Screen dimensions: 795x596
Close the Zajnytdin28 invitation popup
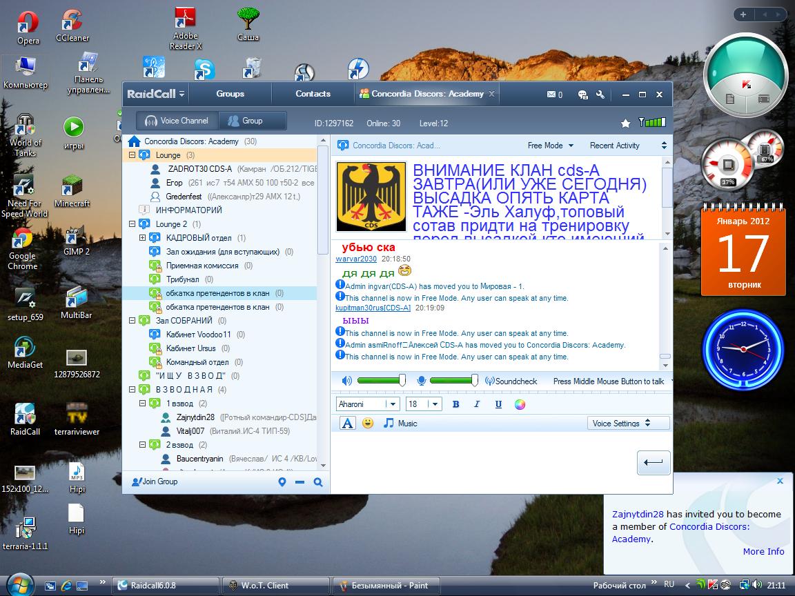tap(780, 480)
